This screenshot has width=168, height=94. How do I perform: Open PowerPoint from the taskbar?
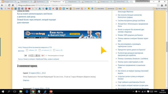pos(51,92)
